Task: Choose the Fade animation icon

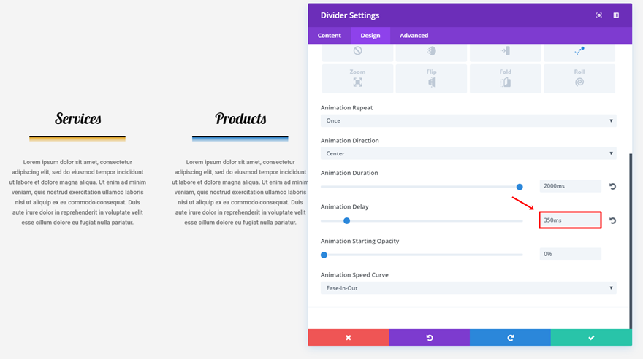Action: coord(431,51)
